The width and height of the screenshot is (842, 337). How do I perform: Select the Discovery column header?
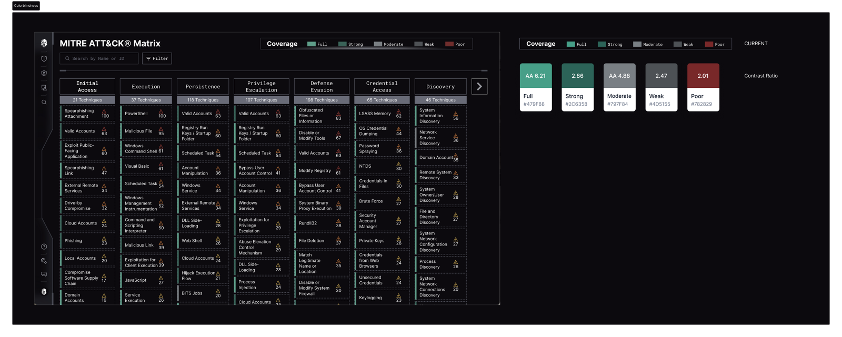pos(440,86)
